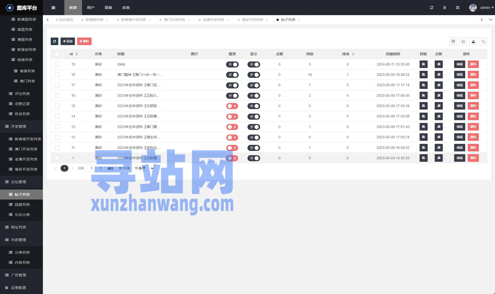495x294 pixels.
Task: Click page 1 in the pagination
Action: tap(64, 168)
